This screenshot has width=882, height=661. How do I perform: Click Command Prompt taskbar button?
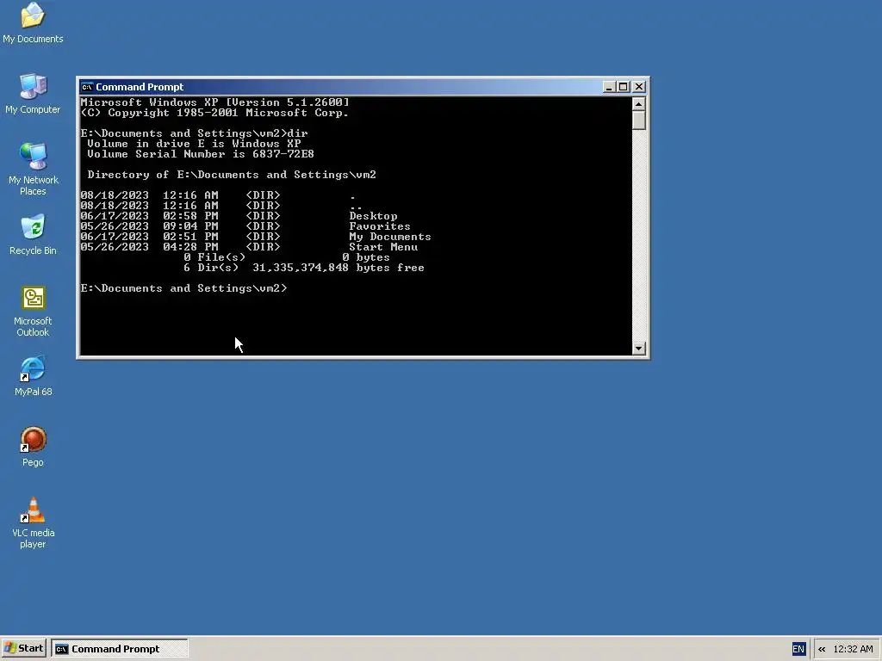coord(119,649)
